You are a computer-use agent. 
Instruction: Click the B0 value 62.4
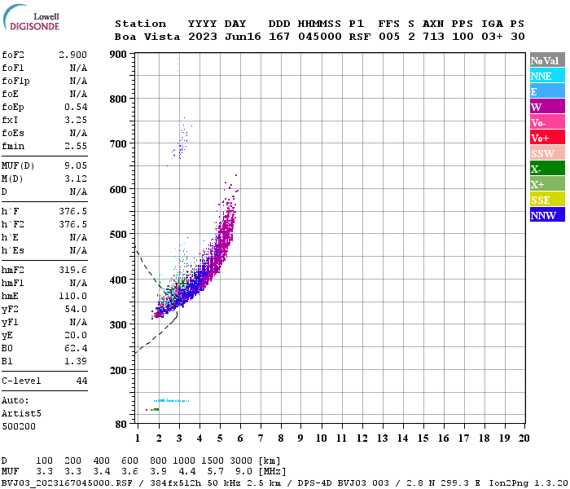pyautogui.click(x=76, y=349)
